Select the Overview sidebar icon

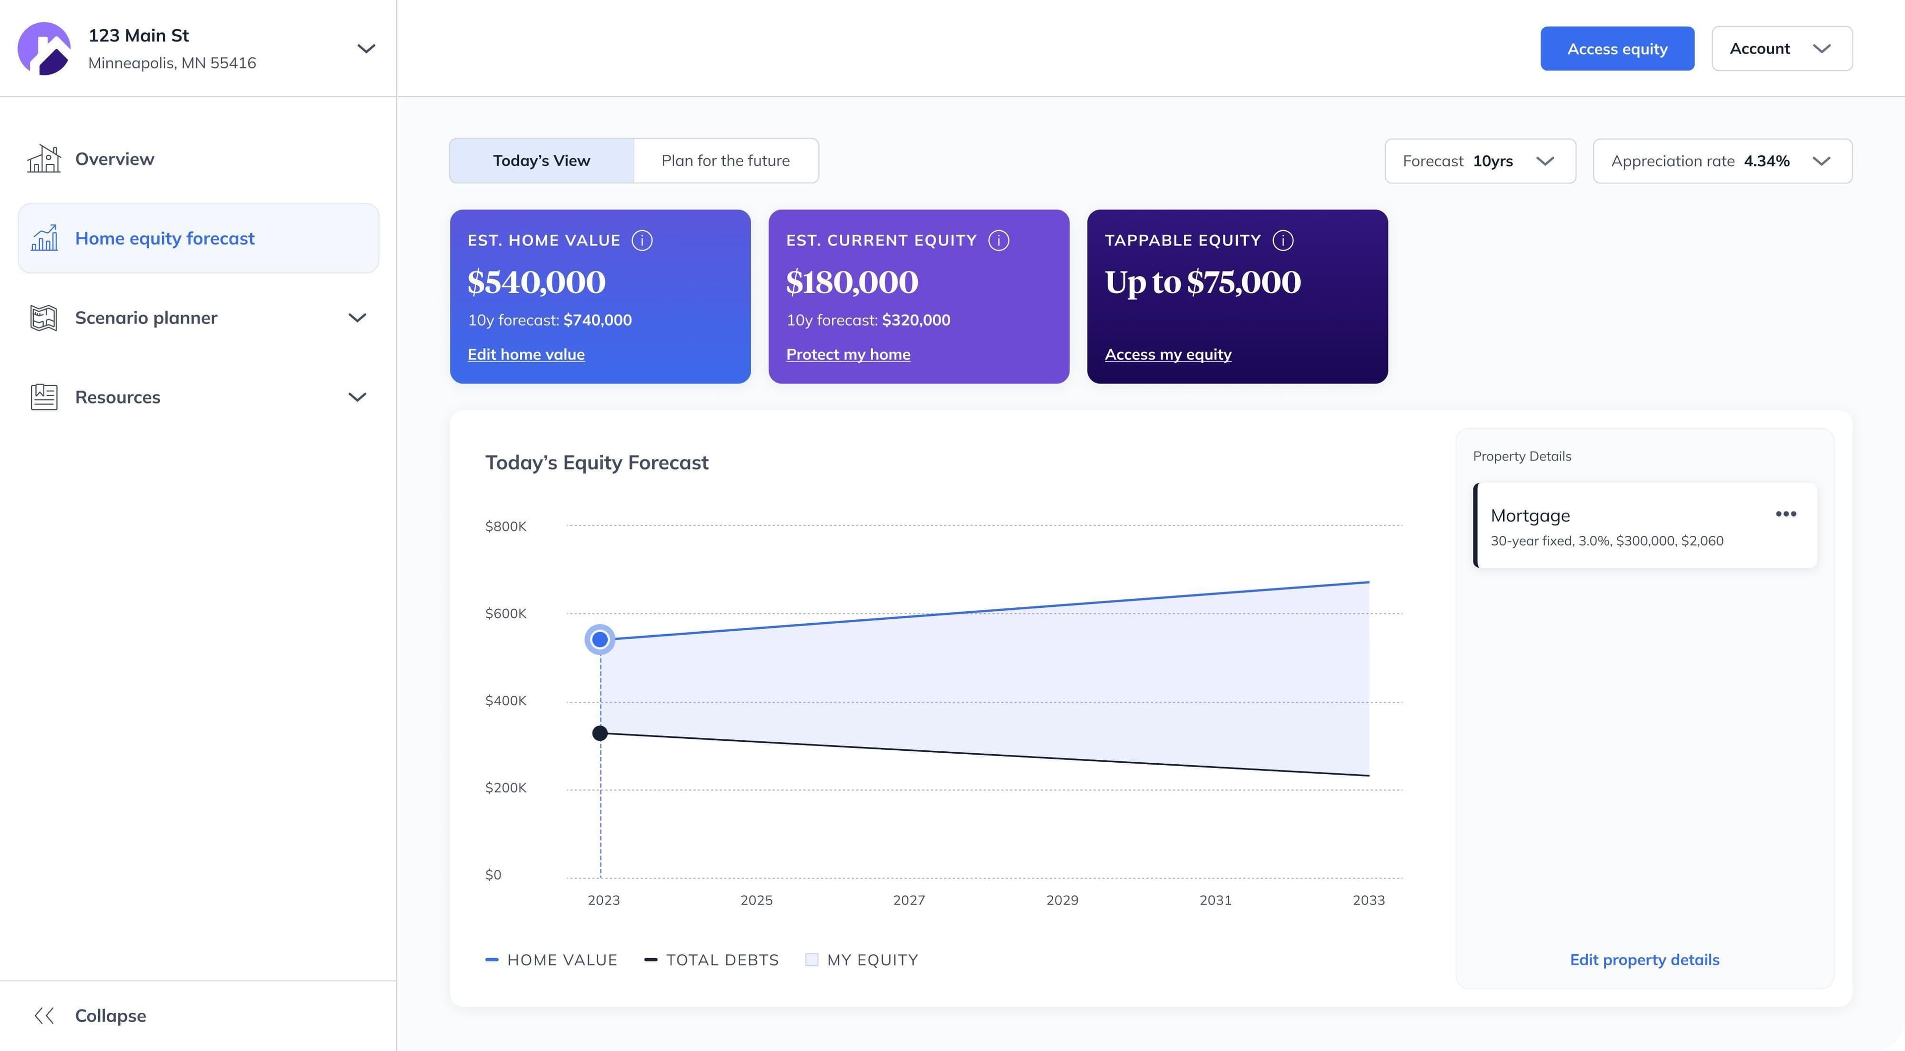coord(44,158)
